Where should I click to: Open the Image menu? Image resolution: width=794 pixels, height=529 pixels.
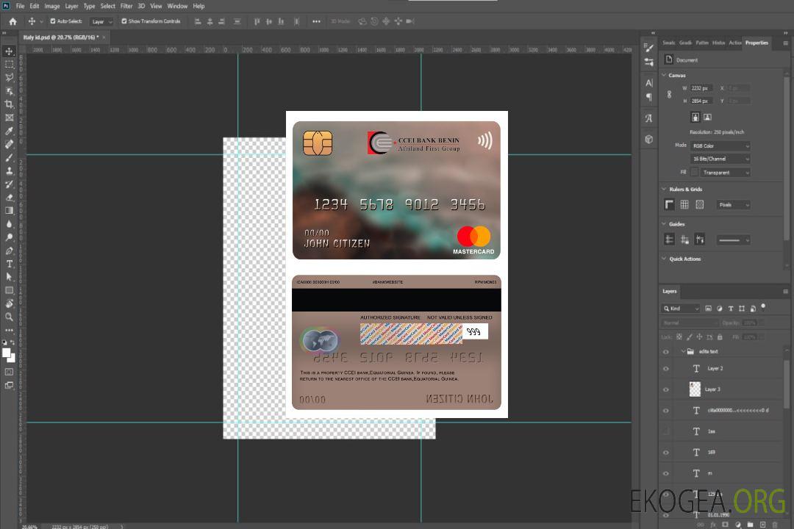(x=52, y=6)
